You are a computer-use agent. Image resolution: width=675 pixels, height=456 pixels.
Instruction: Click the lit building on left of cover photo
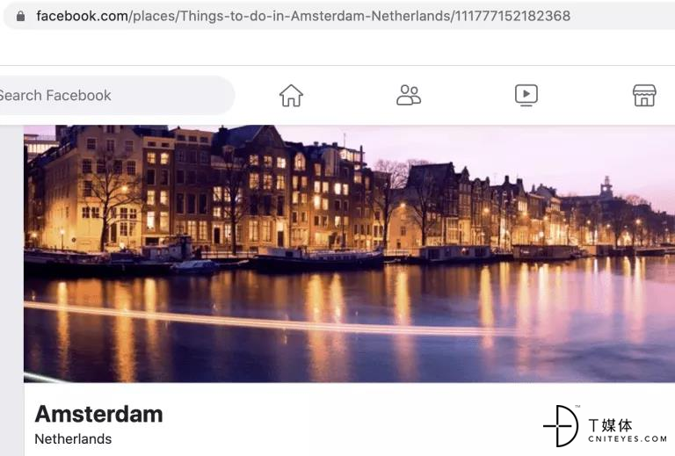tap(92, 193)
